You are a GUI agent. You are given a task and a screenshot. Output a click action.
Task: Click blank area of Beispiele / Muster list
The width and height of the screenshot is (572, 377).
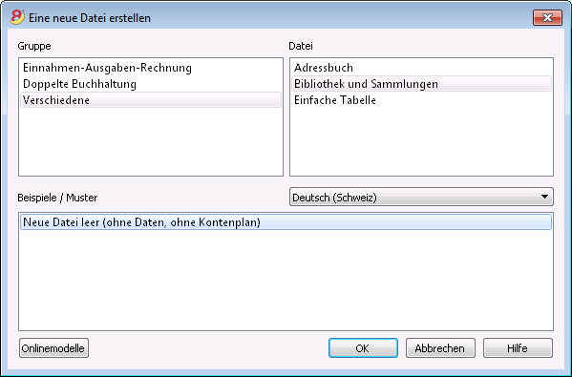click(286, 281)
